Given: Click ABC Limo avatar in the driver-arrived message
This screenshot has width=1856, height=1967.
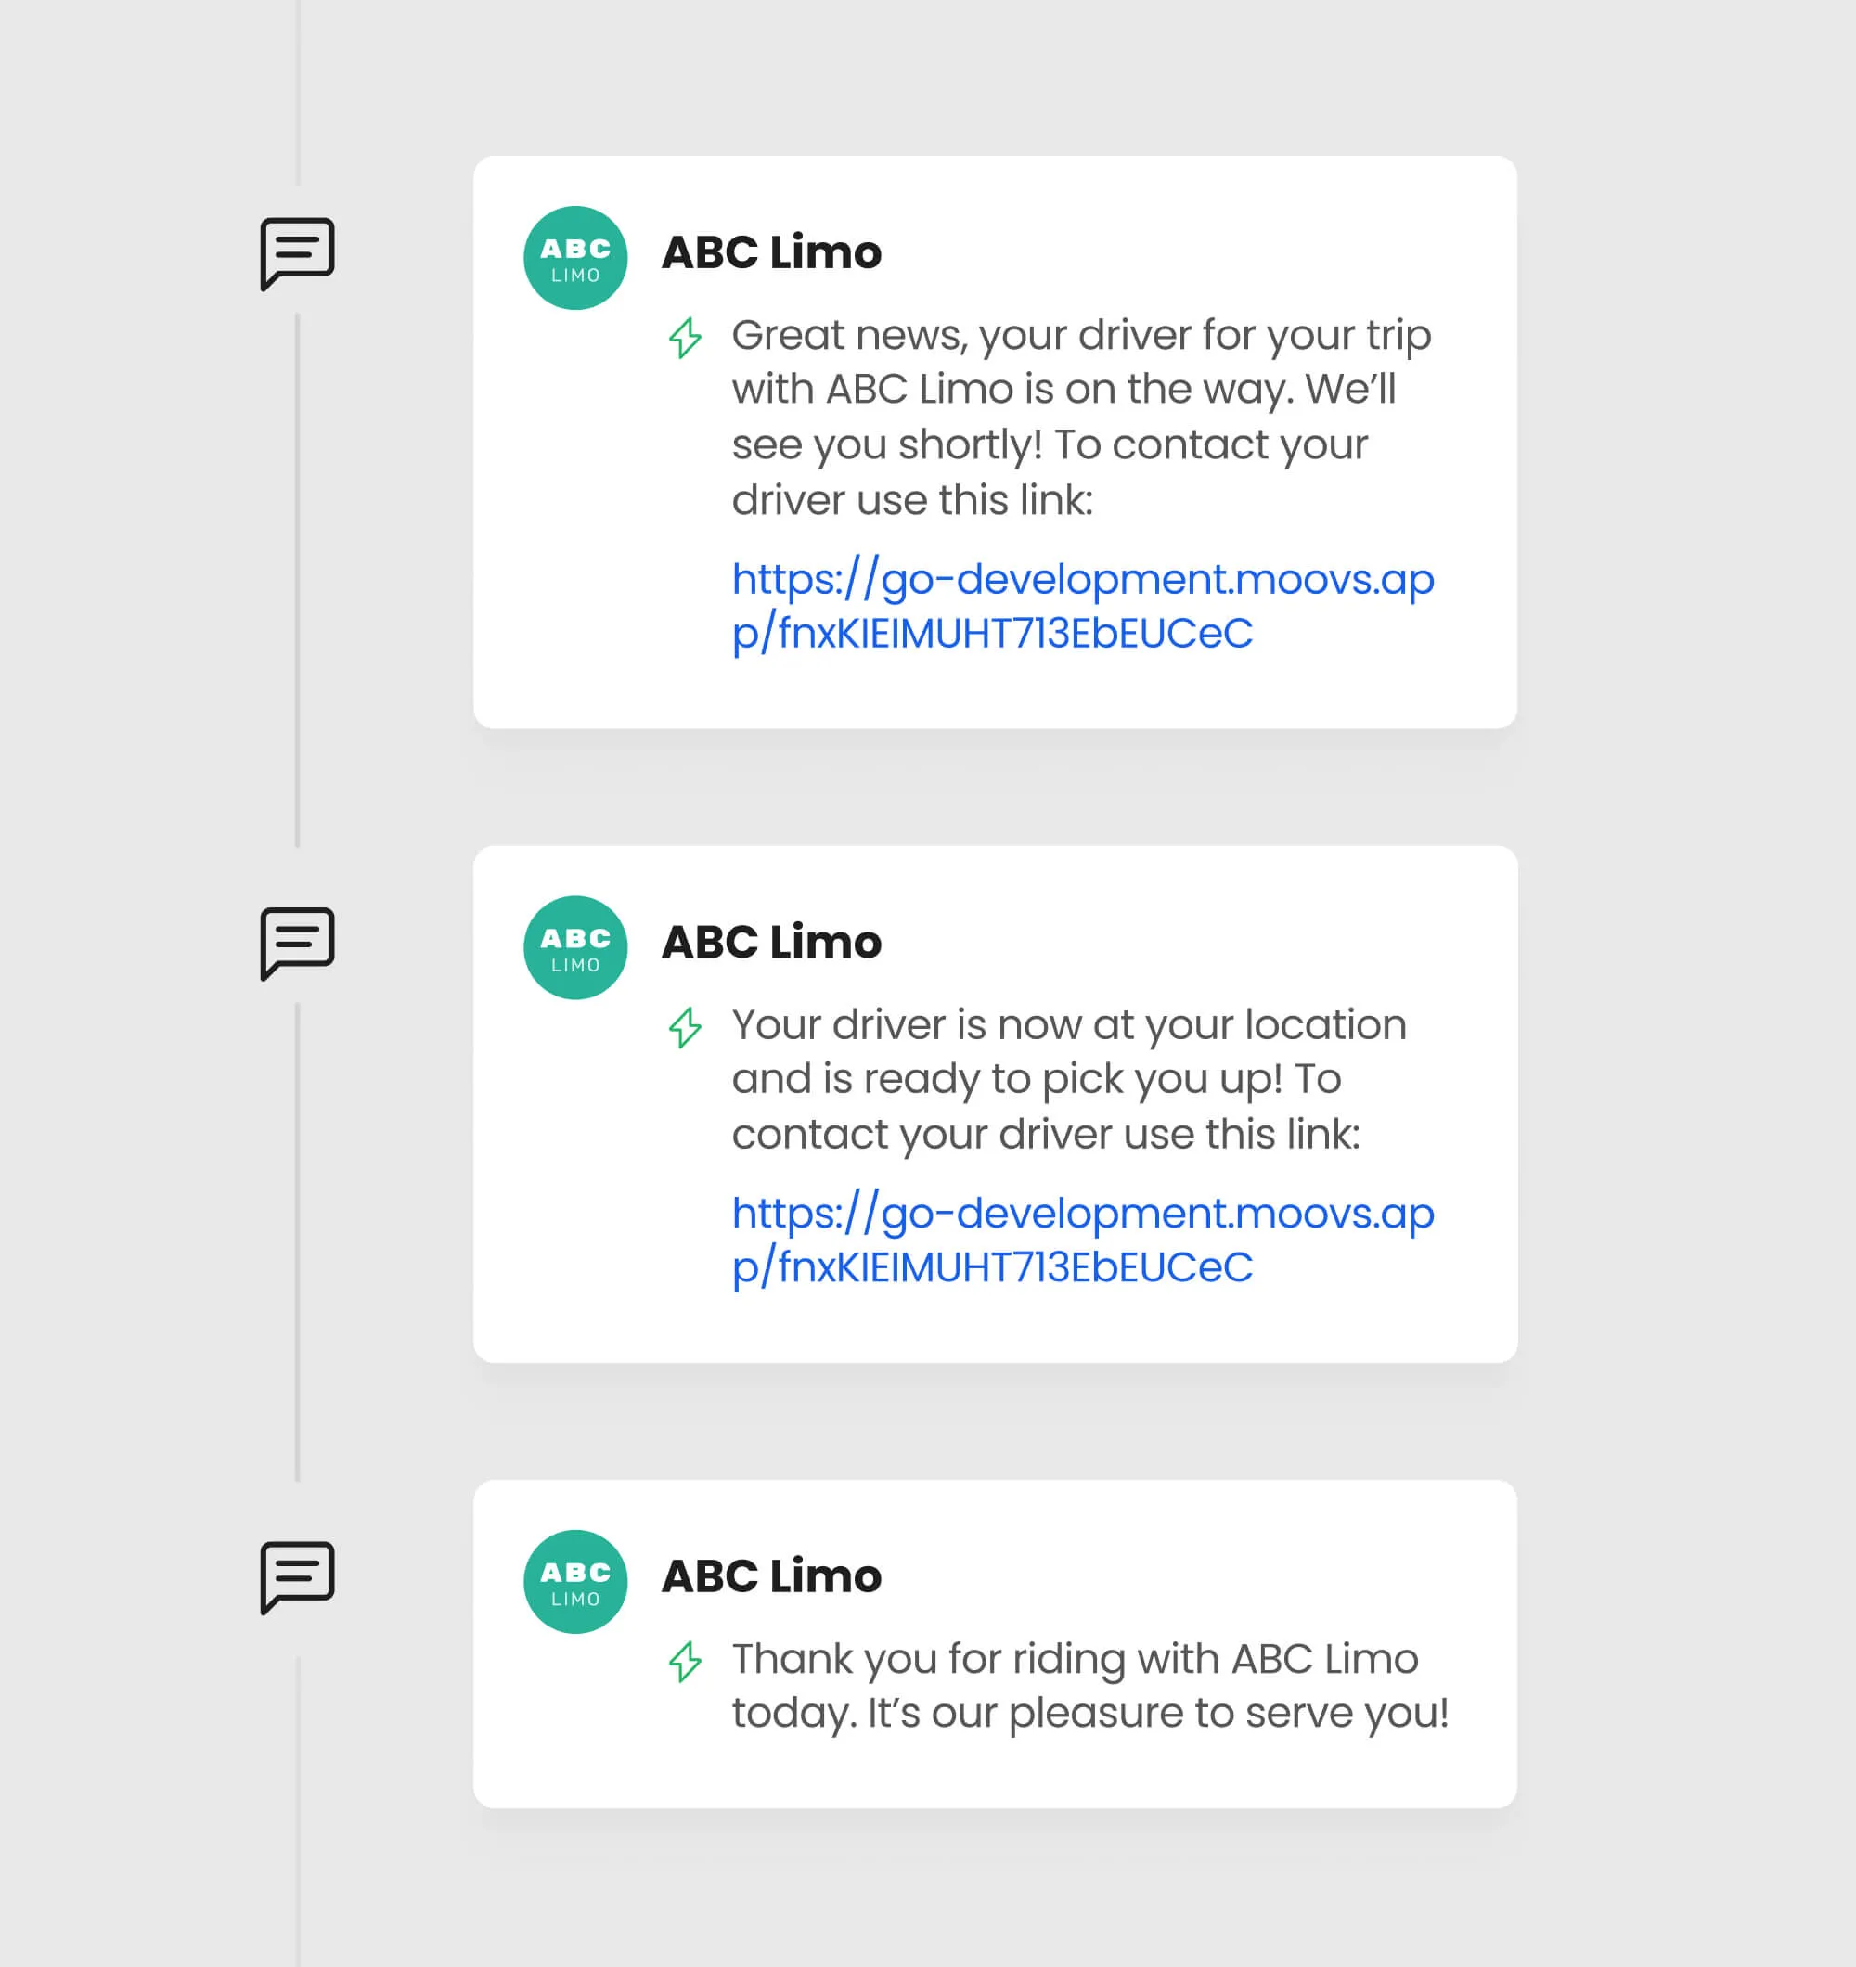Looking at the screenshot, I should 575,948.
